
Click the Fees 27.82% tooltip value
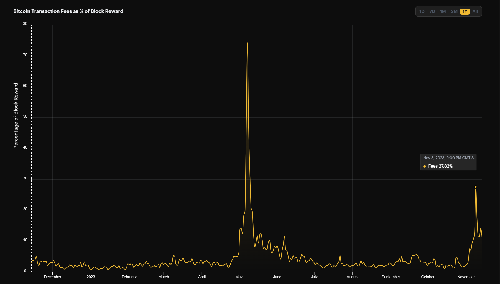click(x=440, y=166)
